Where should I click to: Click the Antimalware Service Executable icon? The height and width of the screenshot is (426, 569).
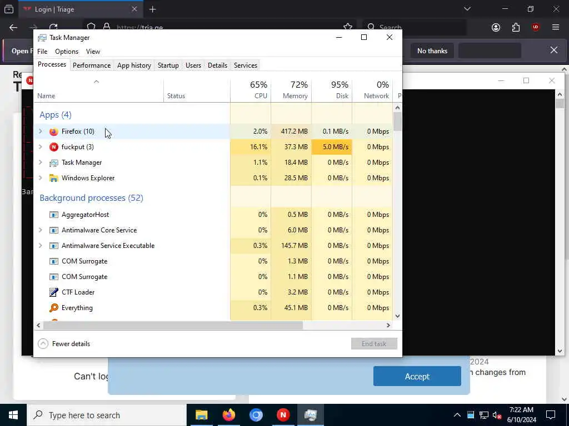pyautogui.click(x=54, y=246)
